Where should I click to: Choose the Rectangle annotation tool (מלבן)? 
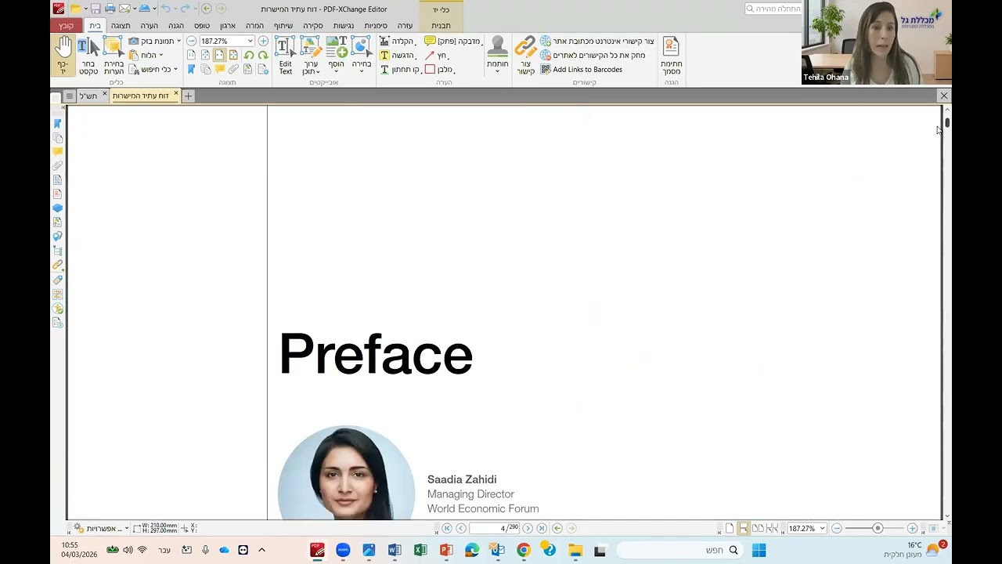(439, 70)
